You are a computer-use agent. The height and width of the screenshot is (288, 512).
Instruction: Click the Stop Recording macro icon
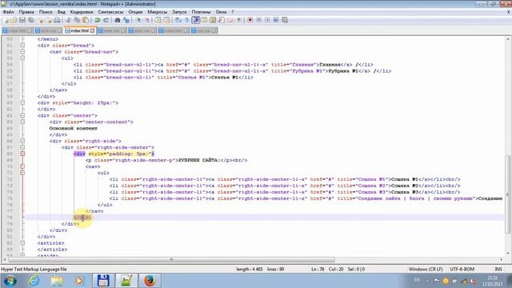pyautogui.click(x=259, y=20)
